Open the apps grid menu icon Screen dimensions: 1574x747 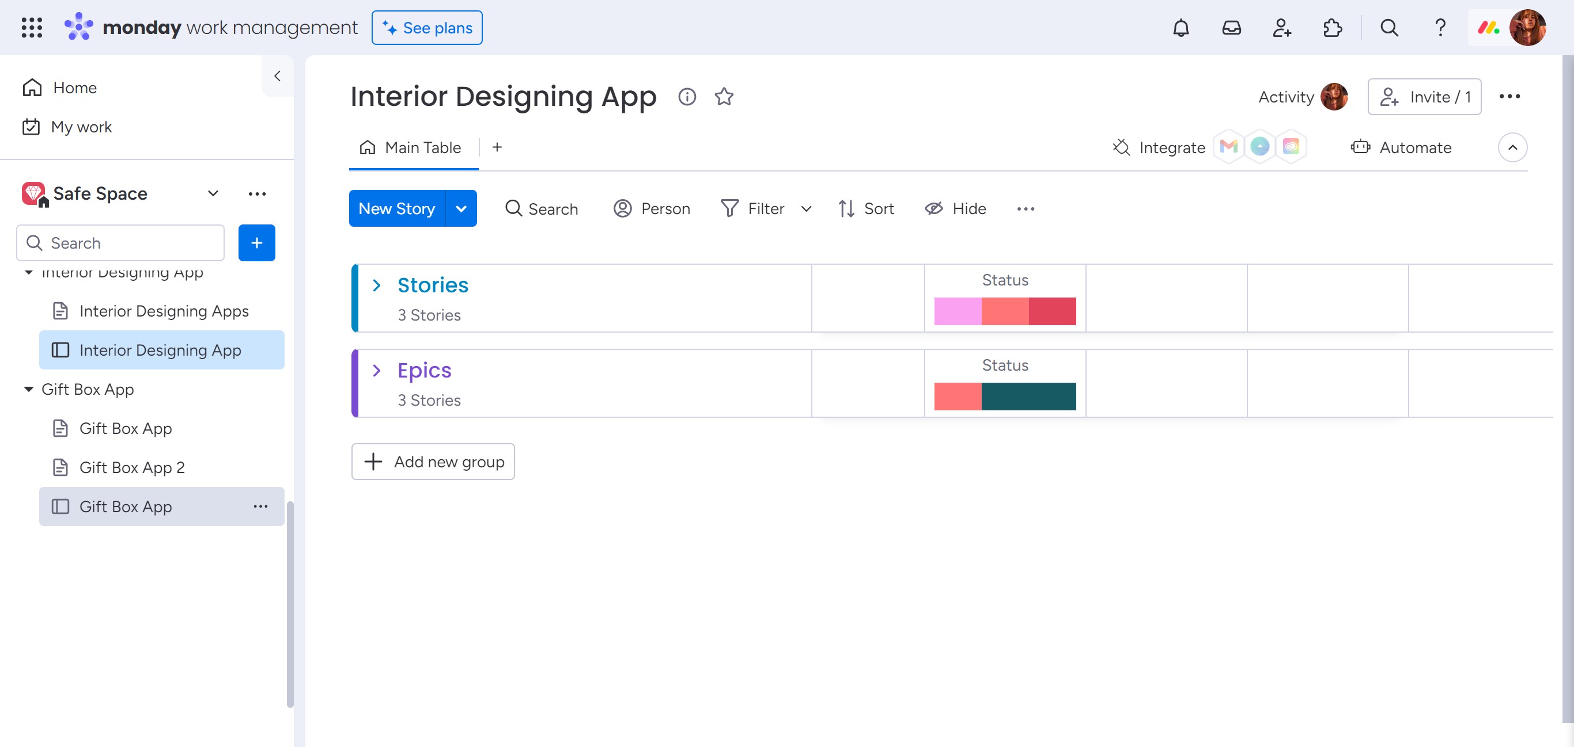coord(32,28)
